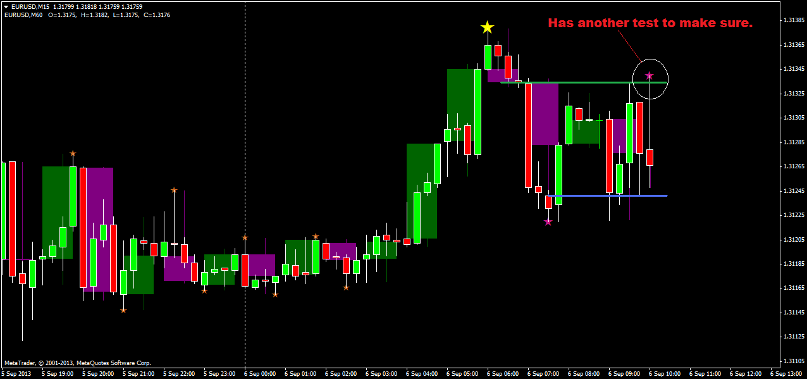
Task: Click the 6 Sep 10:00 time label
Action: pos(665,374)
